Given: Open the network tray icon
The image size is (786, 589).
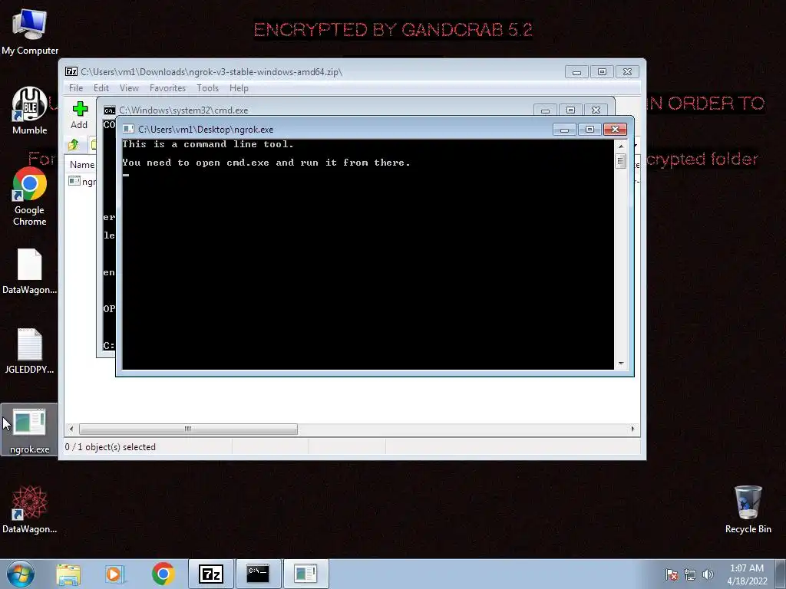Looking at the screenshot, I should (690, 574).
